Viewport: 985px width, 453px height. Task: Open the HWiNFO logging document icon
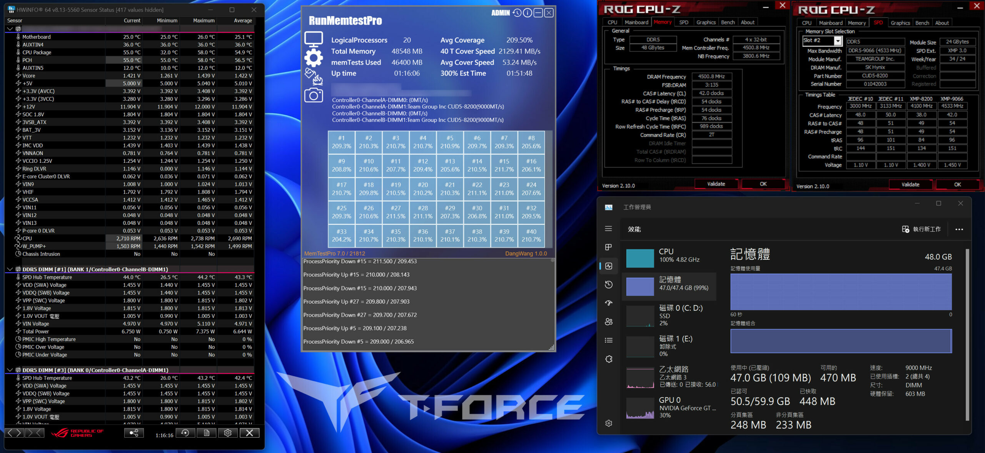[x=207, y=433]
